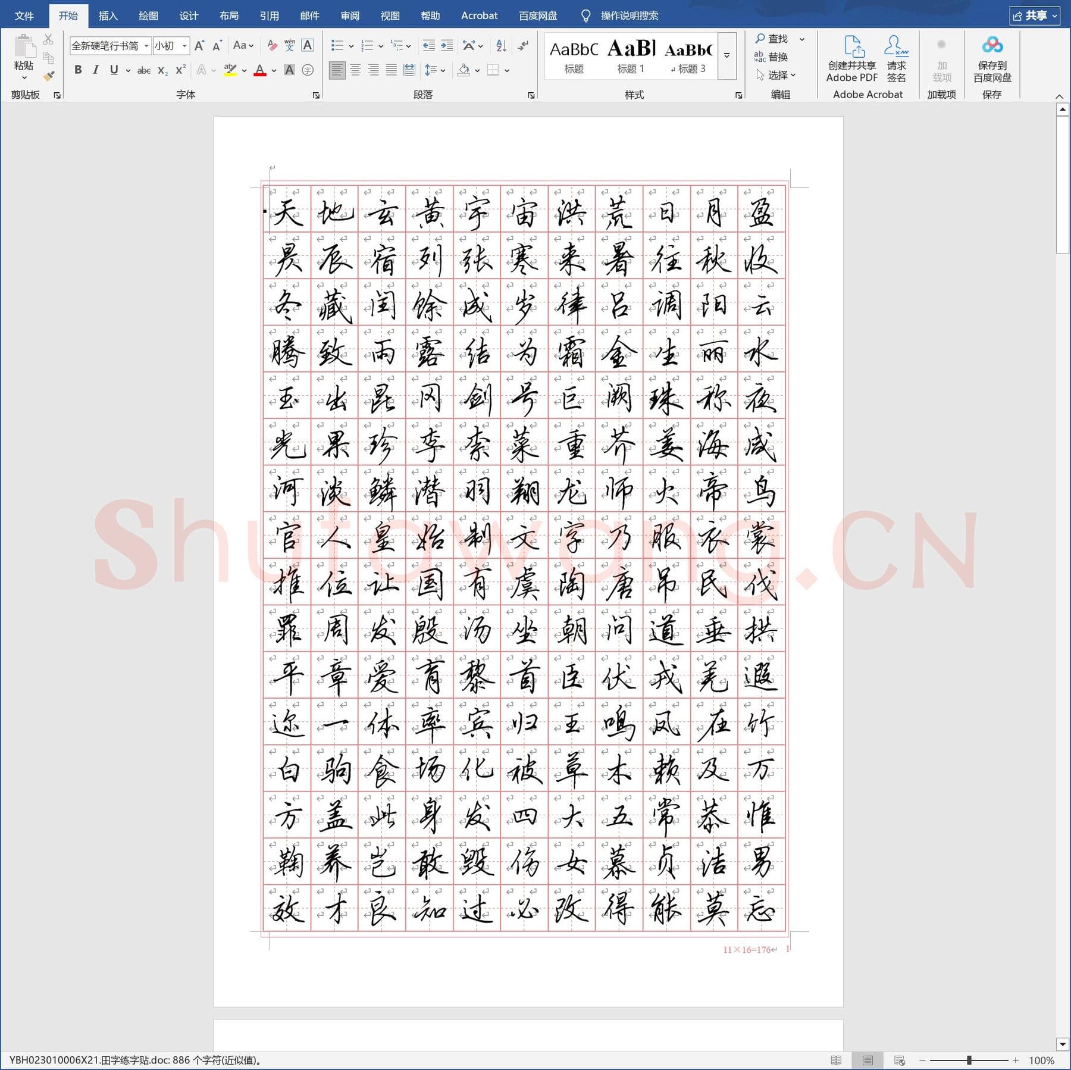Toggle left text alignment

pos(337,70)
